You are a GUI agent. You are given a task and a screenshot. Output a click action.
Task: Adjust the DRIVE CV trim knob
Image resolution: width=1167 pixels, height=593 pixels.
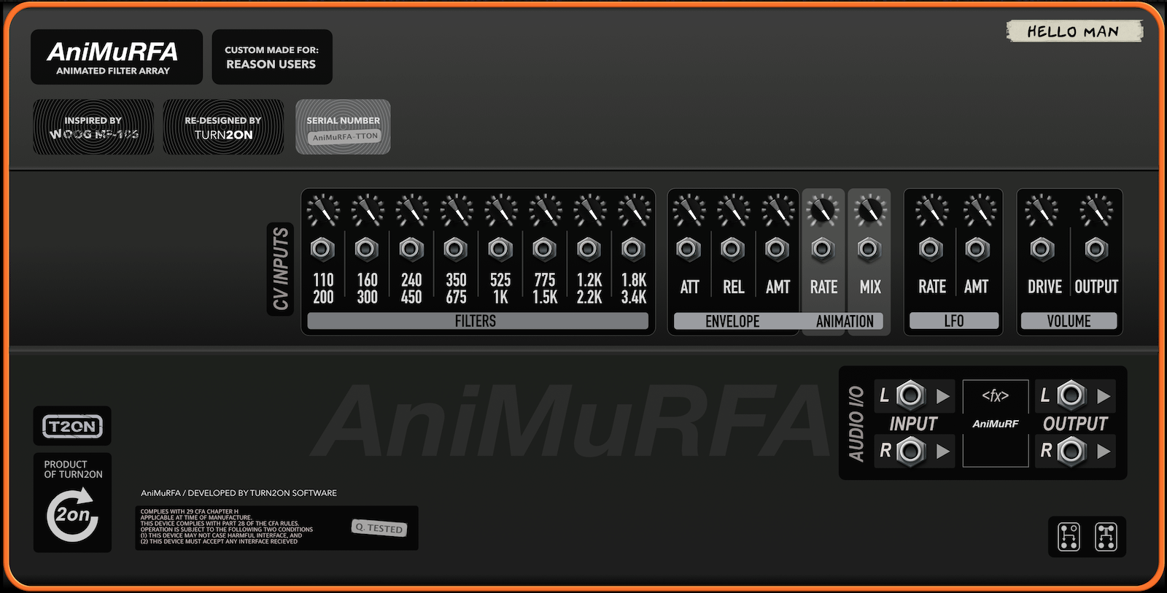pos(1042,211)
